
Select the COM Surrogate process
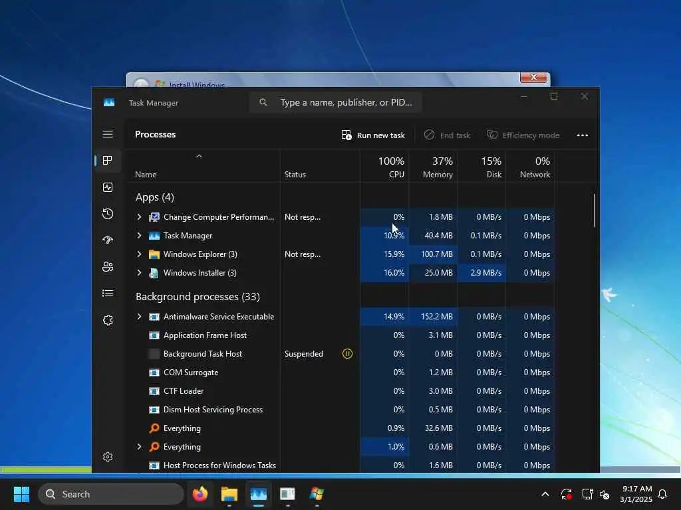point(191,373)
